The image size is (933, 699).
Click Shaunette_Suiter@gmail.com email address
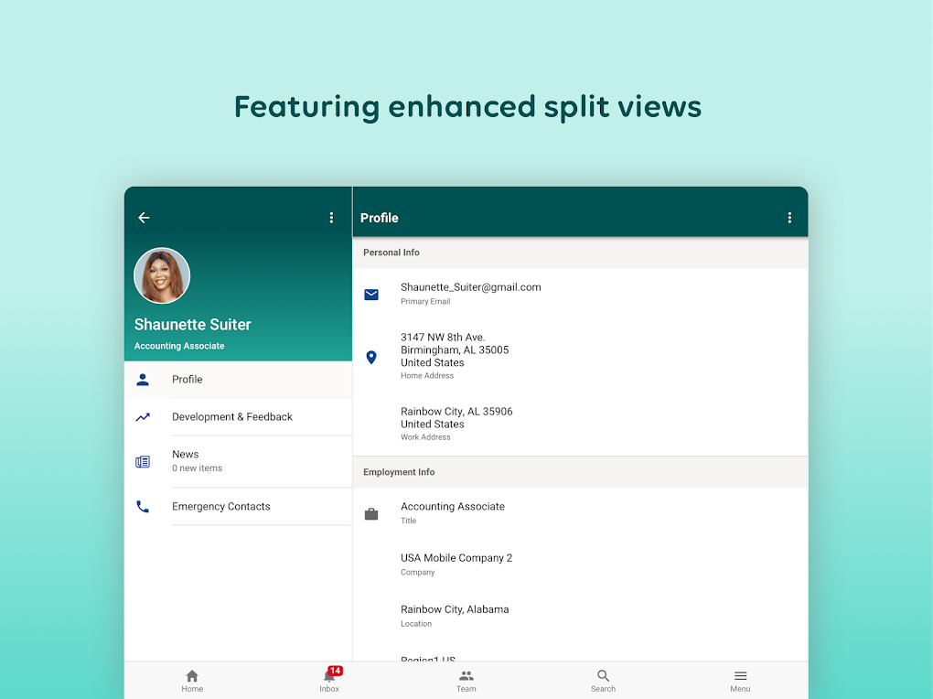pyautogui.click(x=470, y=286)
